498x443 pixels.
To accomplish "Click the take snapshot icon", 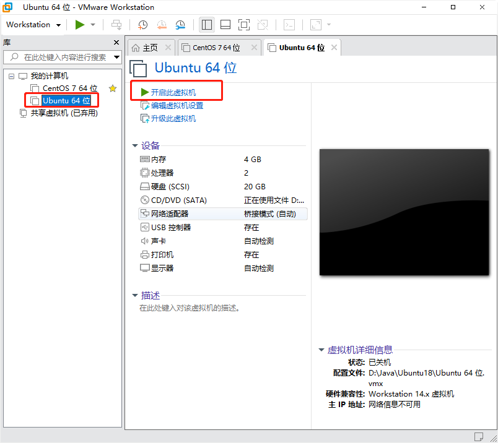I will [142, 25].
